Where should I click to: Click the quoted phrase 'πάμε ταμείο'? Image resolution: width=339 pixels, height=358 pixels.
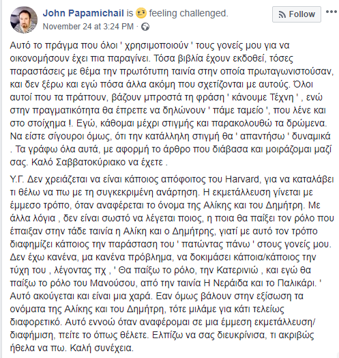[x=238, y=111]
